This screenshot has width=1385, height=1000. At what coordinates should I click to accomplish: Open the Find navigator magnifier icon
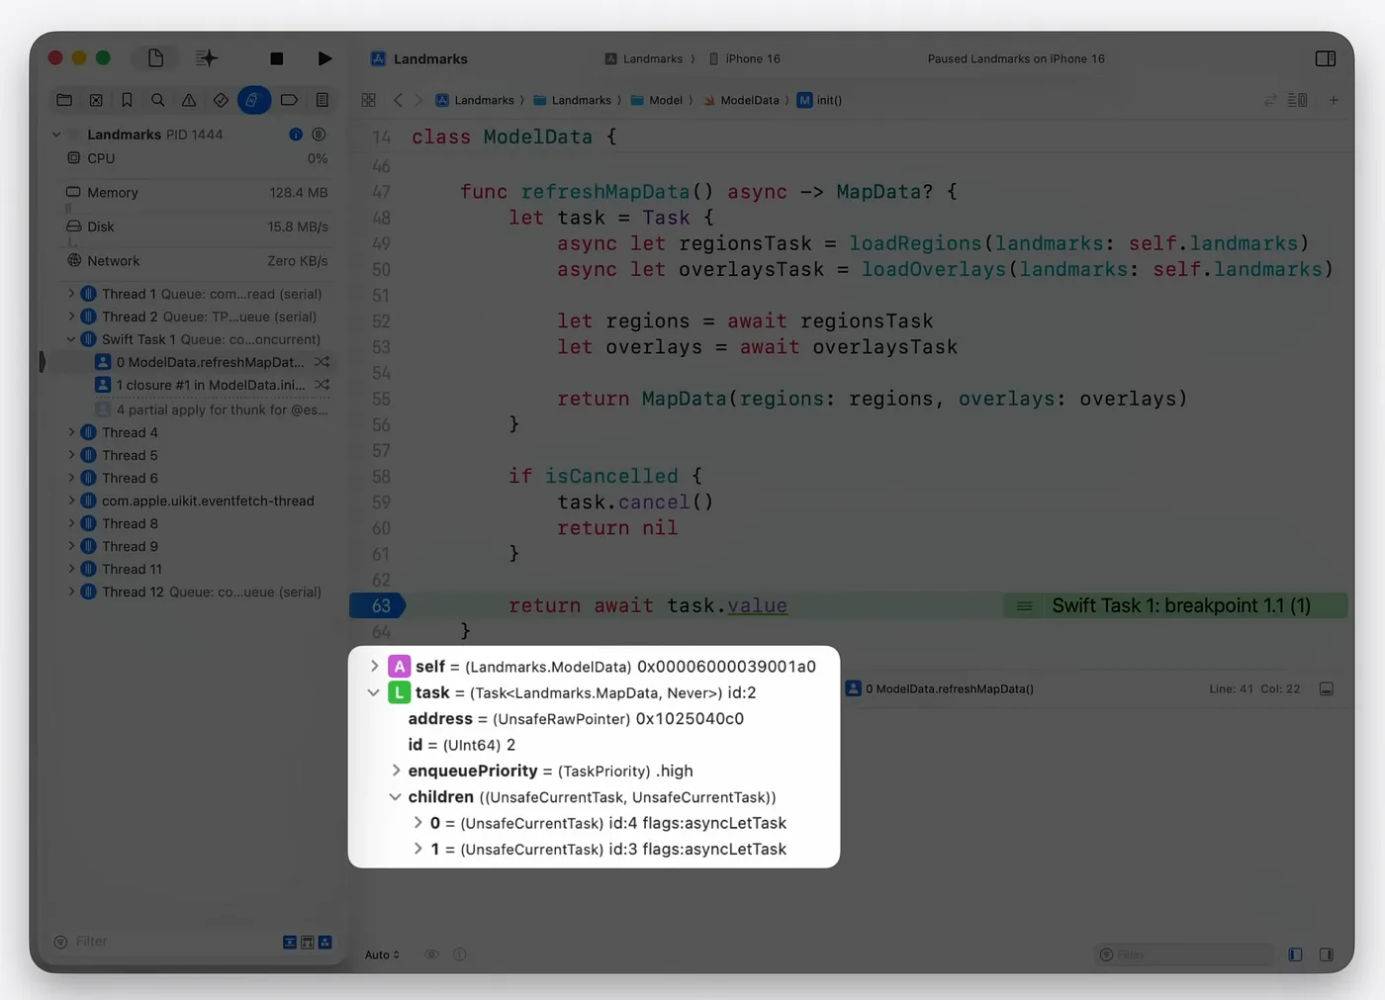click(x=157, y=100)
